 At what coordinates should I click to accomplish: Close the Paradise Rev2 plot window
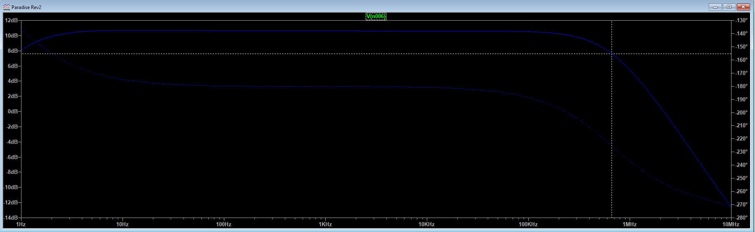pos(743,7)
